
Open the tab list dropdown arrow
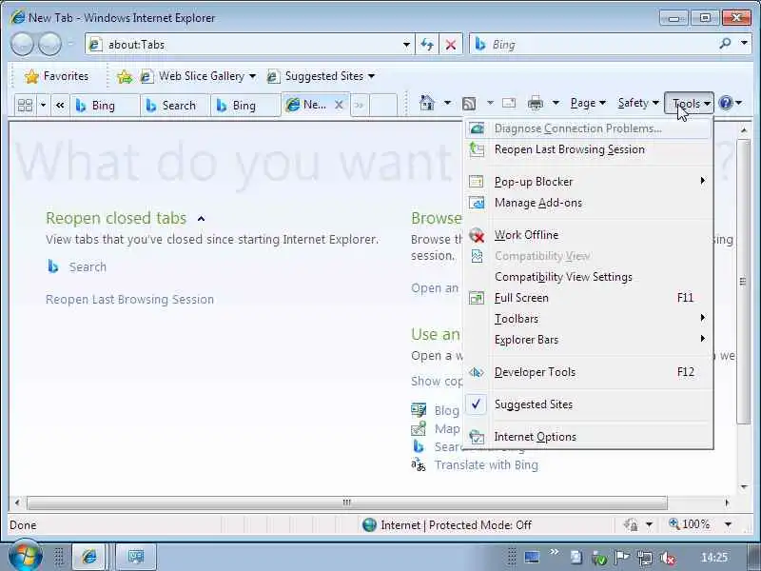[x=43, y=105]
